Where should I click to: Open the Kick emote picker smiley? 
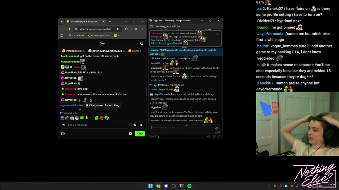coord(141,125)
